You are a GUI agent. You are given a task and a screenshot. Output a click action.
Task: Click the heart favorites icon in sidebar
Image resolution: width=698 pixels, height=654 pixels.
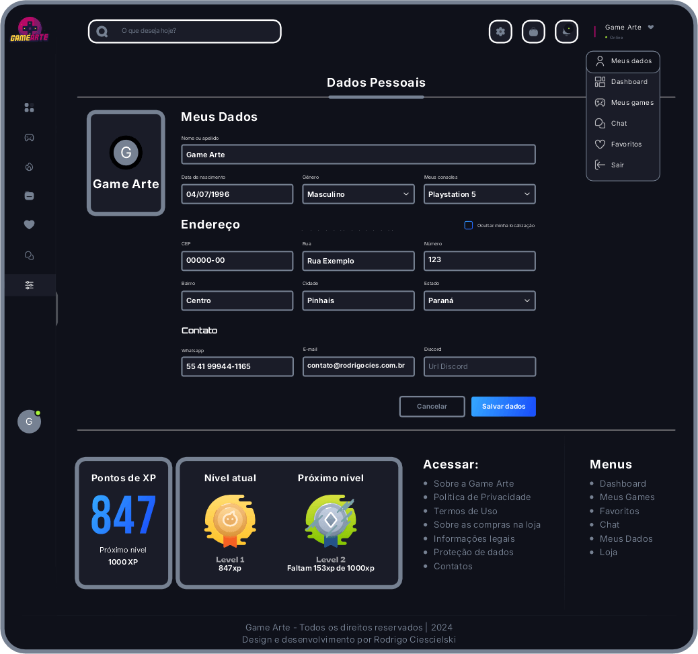[29, 225]
